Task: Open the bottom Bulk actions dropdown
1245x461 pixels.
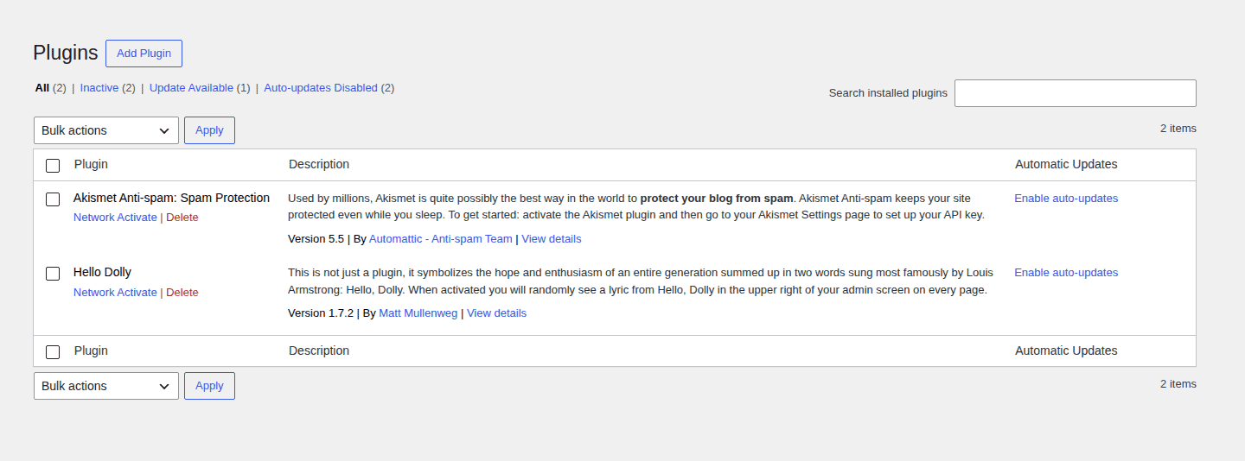Action: click(106, 386)
